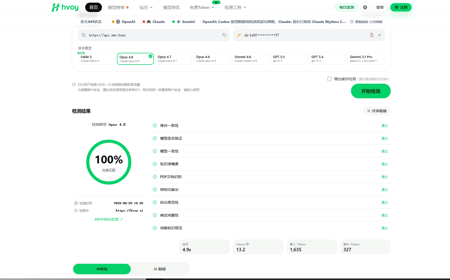Click the shield icon beside 检测方
Image resolution: width=450 pixels, height=280 pixels.
coord(76,210)
